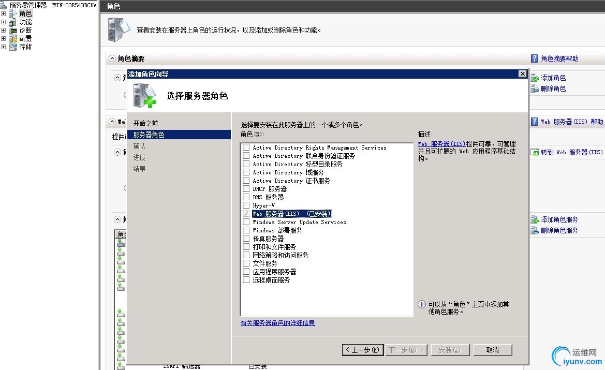The image size is (605, 370).
Task: Click the 服务器管理器 root icon
Action: click(x=4, y=5)
